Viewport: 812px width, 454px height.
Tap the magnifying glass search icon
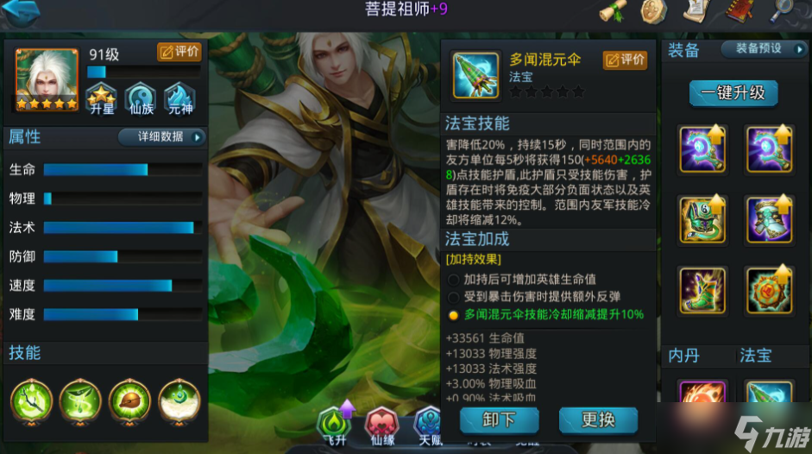point(782,11)
